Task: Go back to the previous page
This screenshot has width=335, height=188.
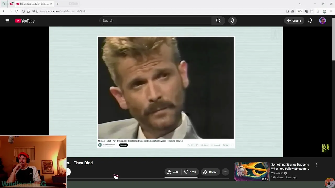Action: [x=4, y=11]
